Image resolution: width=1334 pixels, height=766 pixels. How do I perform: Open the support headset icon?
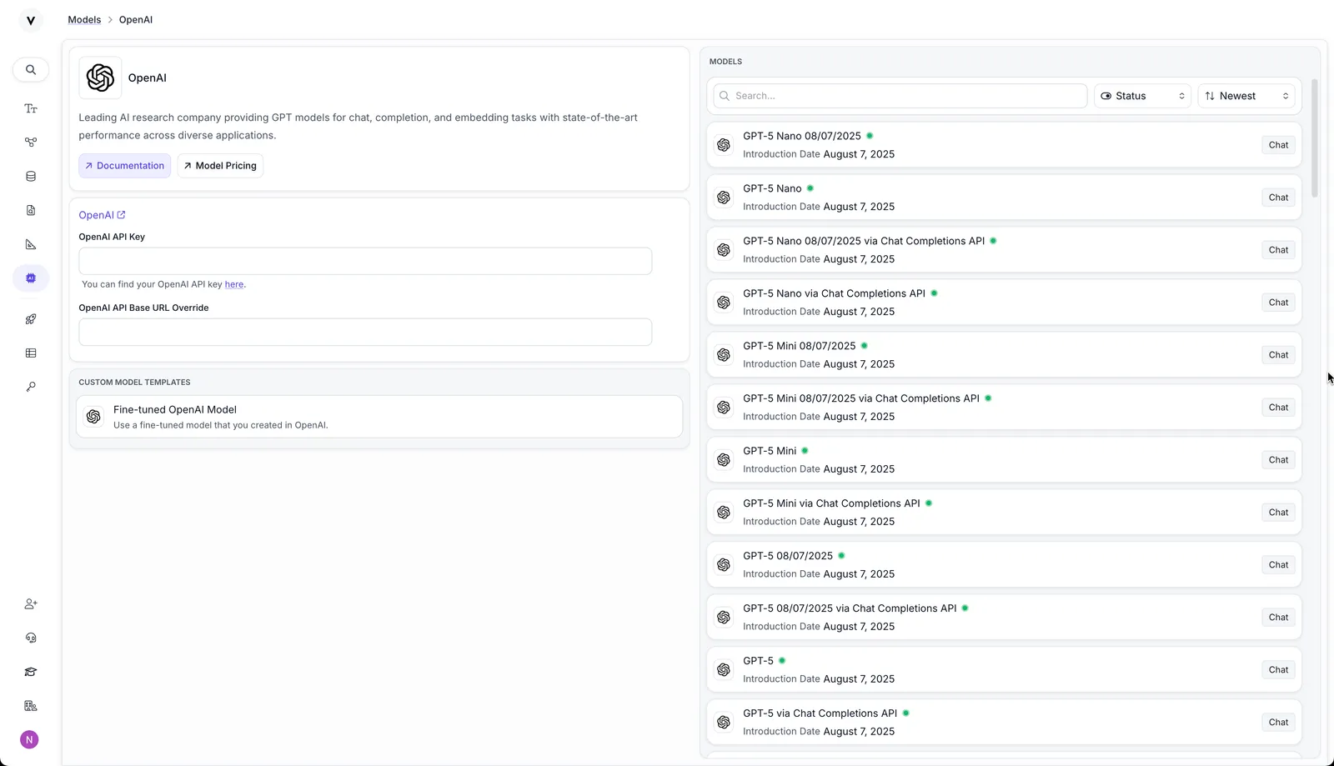click(x=31, y=638)
